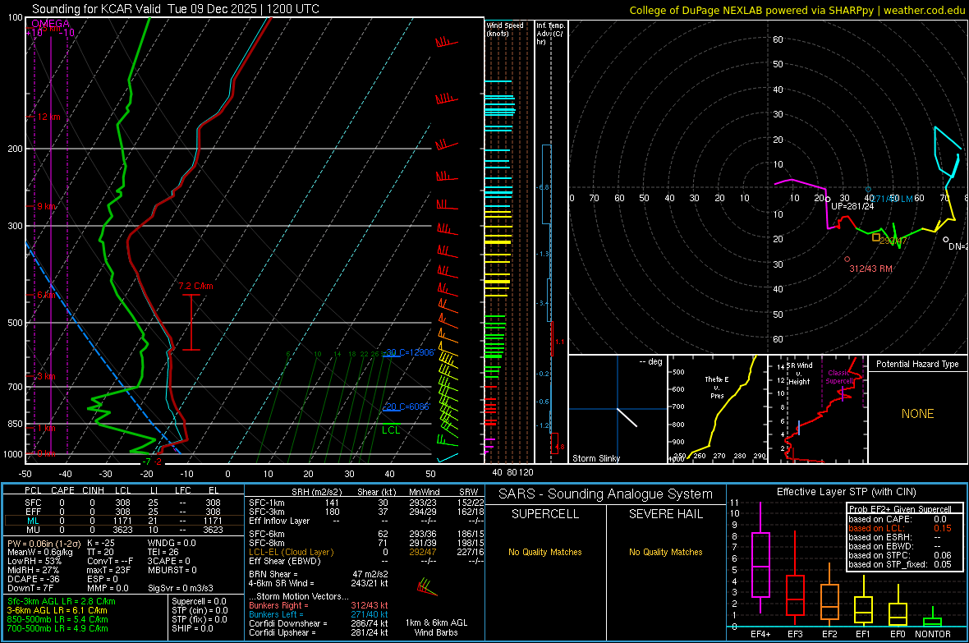
Task: Click the Corfidi Downshear = 286/74 kt line
Action: point(319,623)
